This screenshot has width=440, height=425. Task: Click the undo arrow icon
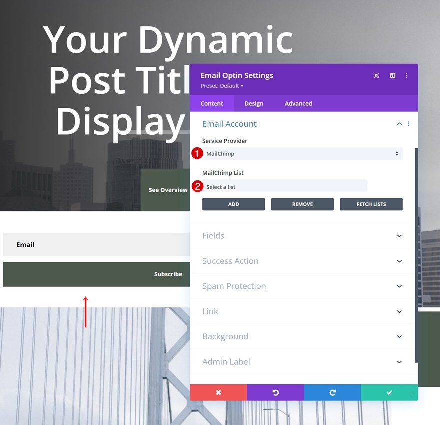coord(275,393)
